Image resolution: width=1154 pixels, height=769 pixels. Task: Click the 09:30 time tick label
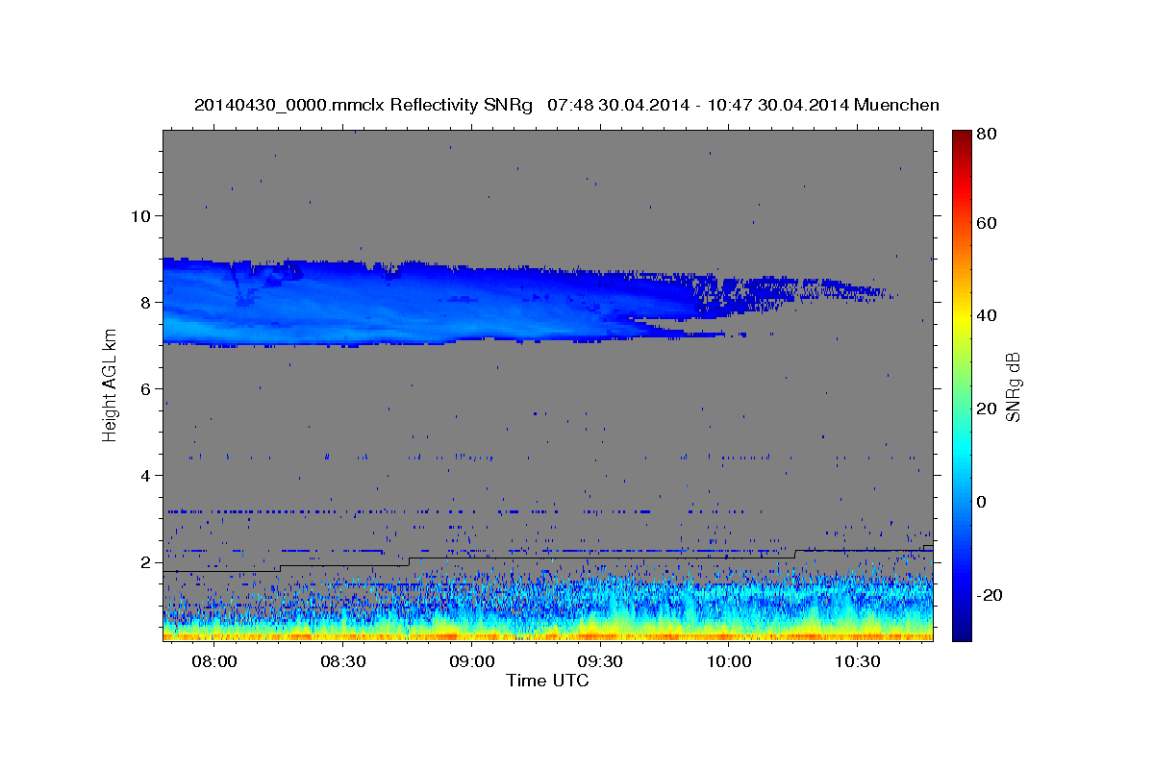point(600,661)
